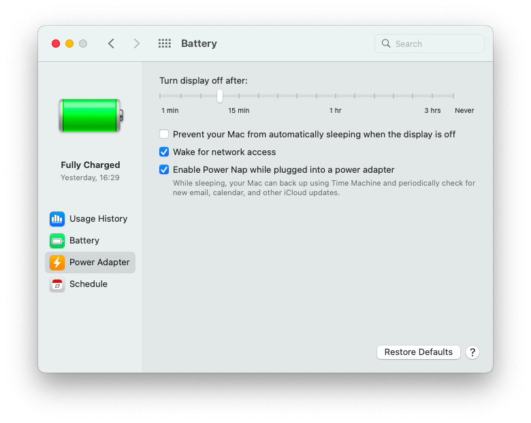Open the Usage History pane
Viewport: 531px width, 423px height.
[x=90, y=219]
